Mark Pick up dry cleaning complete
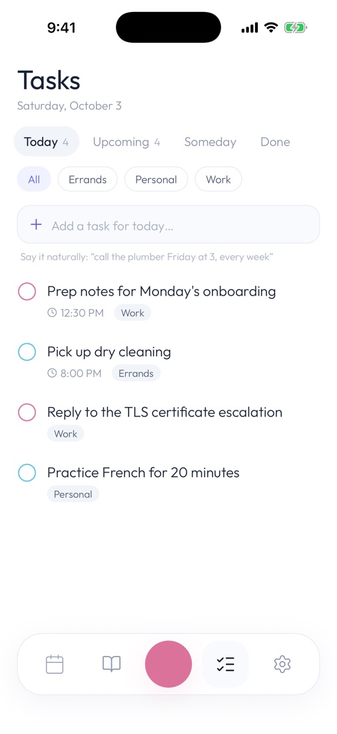 tap(27, 352)
